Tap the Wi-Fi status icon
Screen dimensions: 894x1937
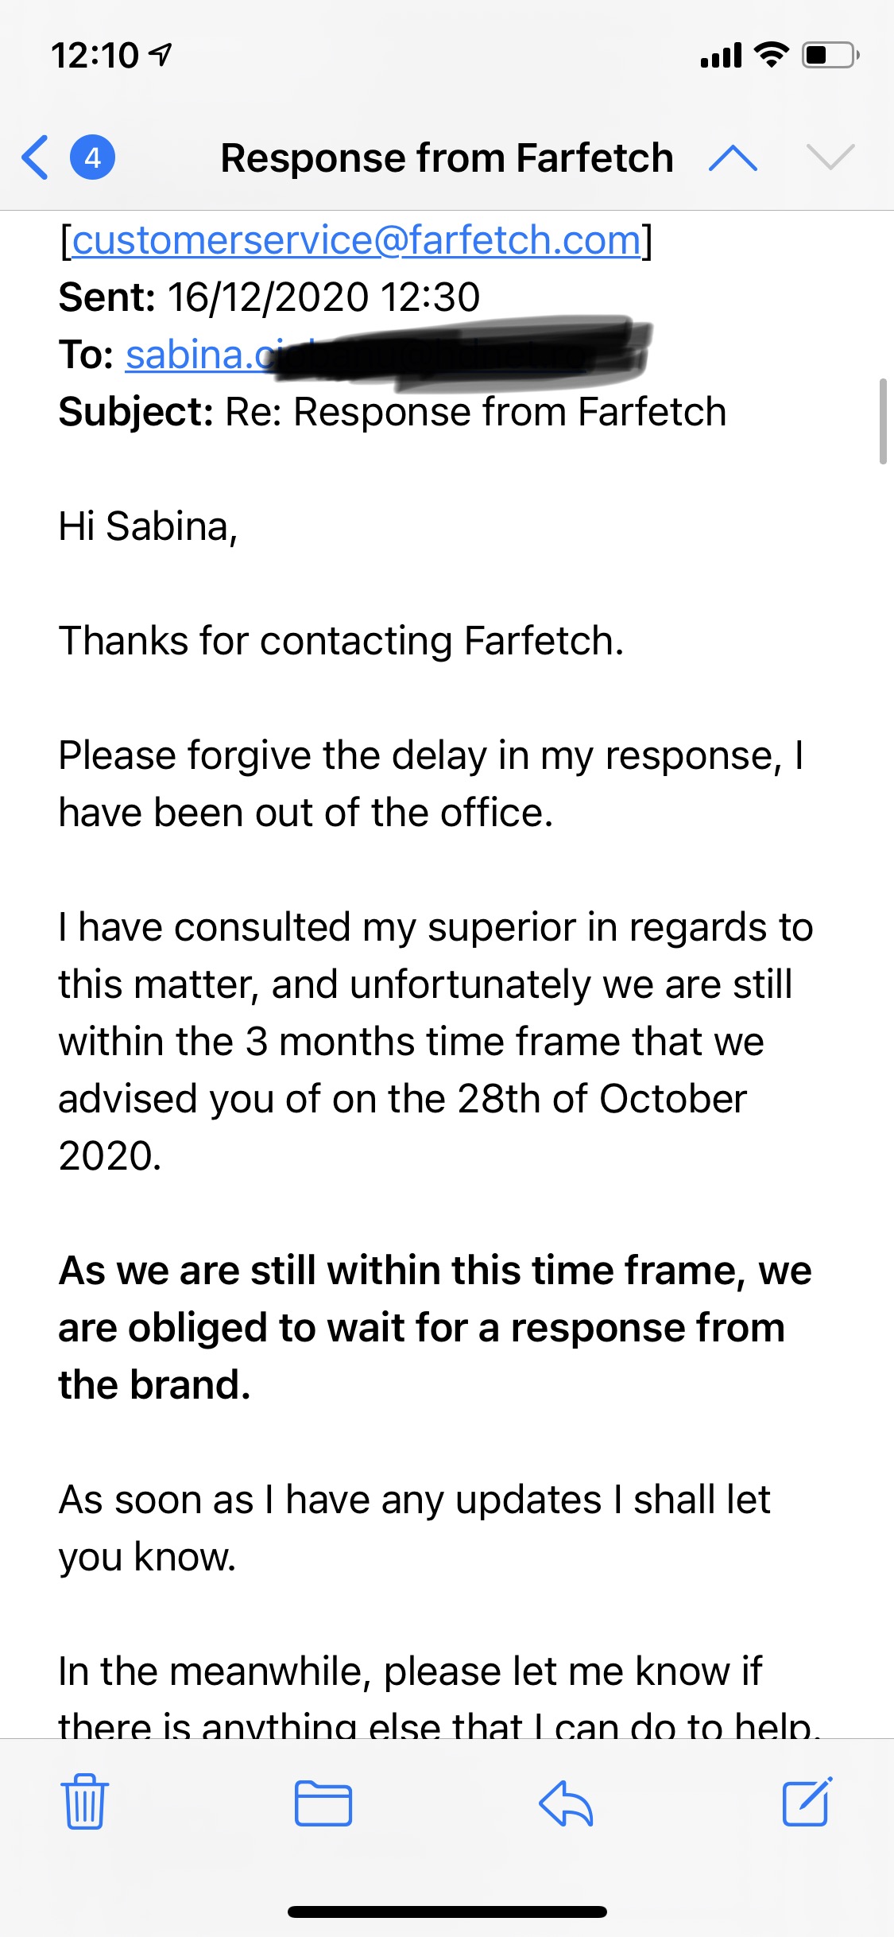771,55
